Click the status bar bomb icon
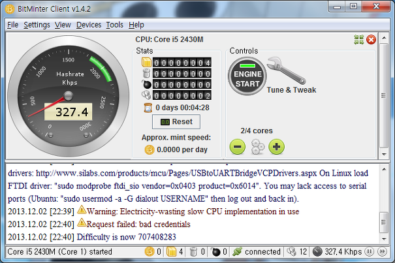 point(215,252)
